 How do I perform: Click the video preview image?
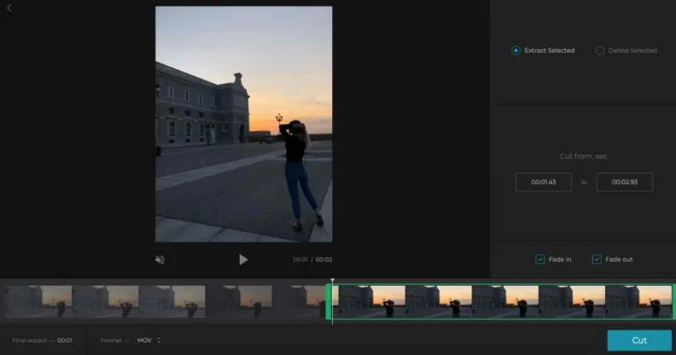[x=243, y=124]
